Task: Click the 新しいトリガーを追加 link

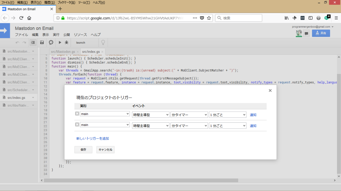Action: click(92, 138)
